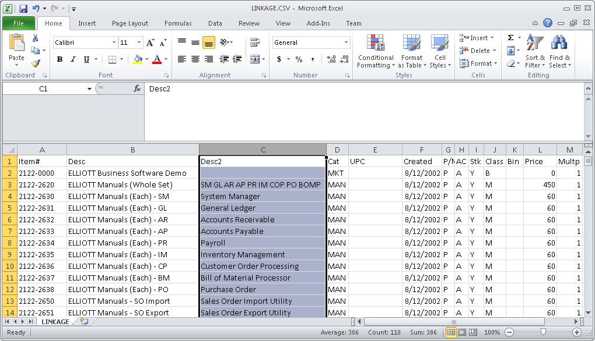Toggle Top Align vertical alignment
Viewport: 595px width, 341px height.
(x=182, y=42)
